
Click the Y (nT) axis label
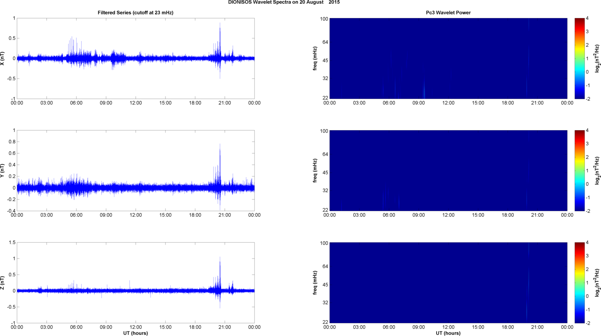click(x=3, y=171)
